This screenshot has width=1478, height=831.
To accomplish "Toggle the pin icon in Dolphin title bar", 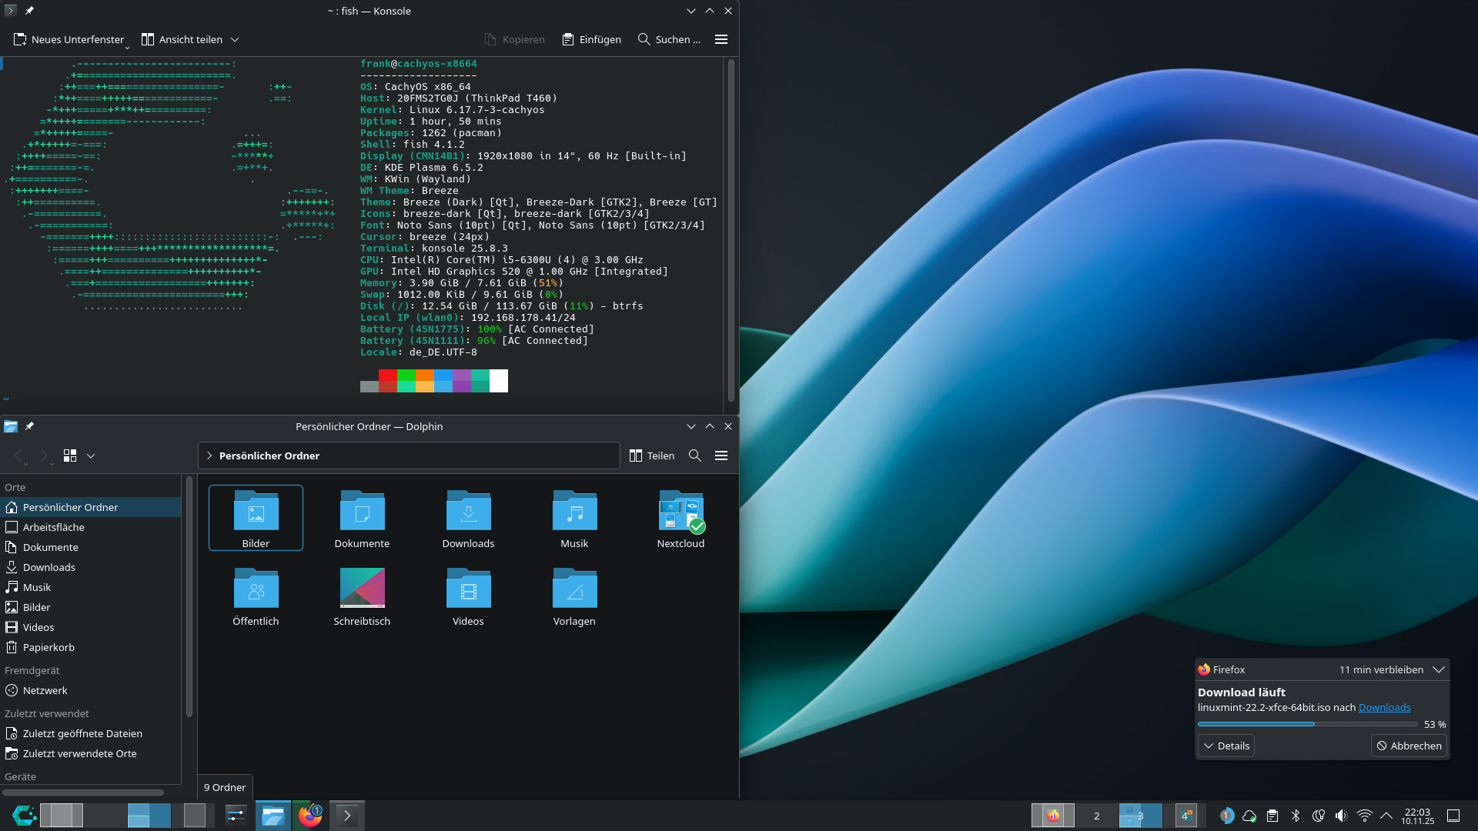I will (x=29, y=426).
